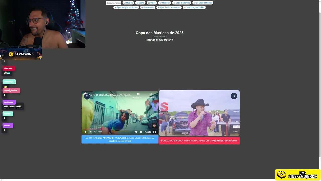Click chat username camilacore
321x181 pixels.
click(9, 102)
